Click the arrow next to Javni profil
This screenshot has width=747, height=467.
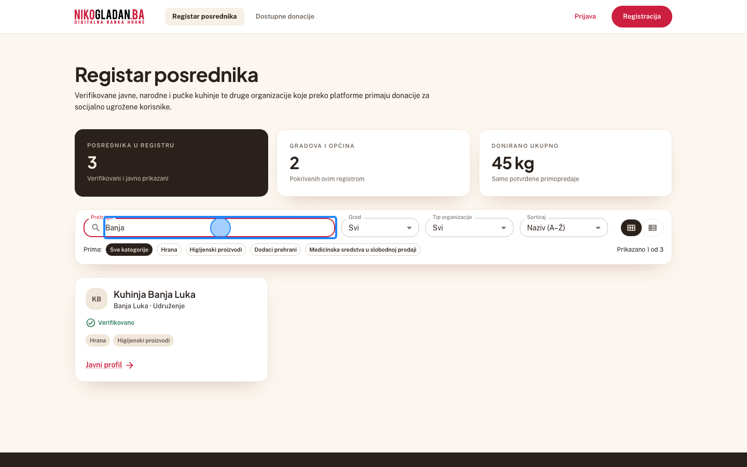(x=130, y=365)
